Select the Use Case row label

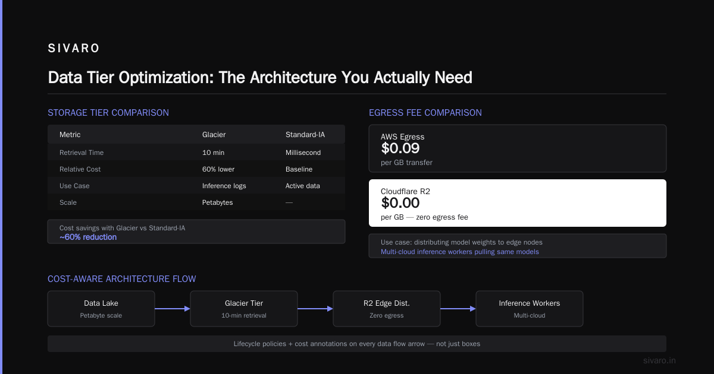74,186
